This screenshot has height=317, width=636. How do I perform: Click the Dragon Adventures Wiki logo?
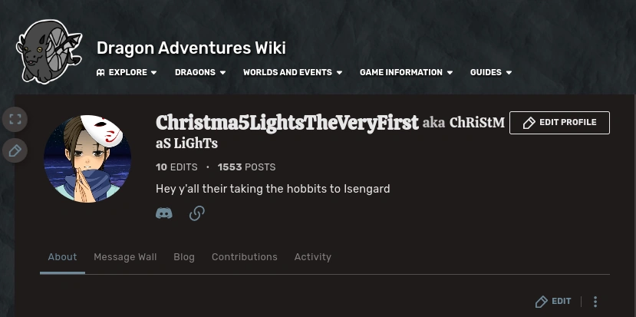coord(48,51)
